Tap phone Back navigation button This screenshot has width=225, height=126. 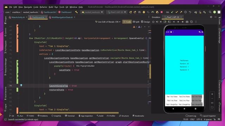[173, 109]
